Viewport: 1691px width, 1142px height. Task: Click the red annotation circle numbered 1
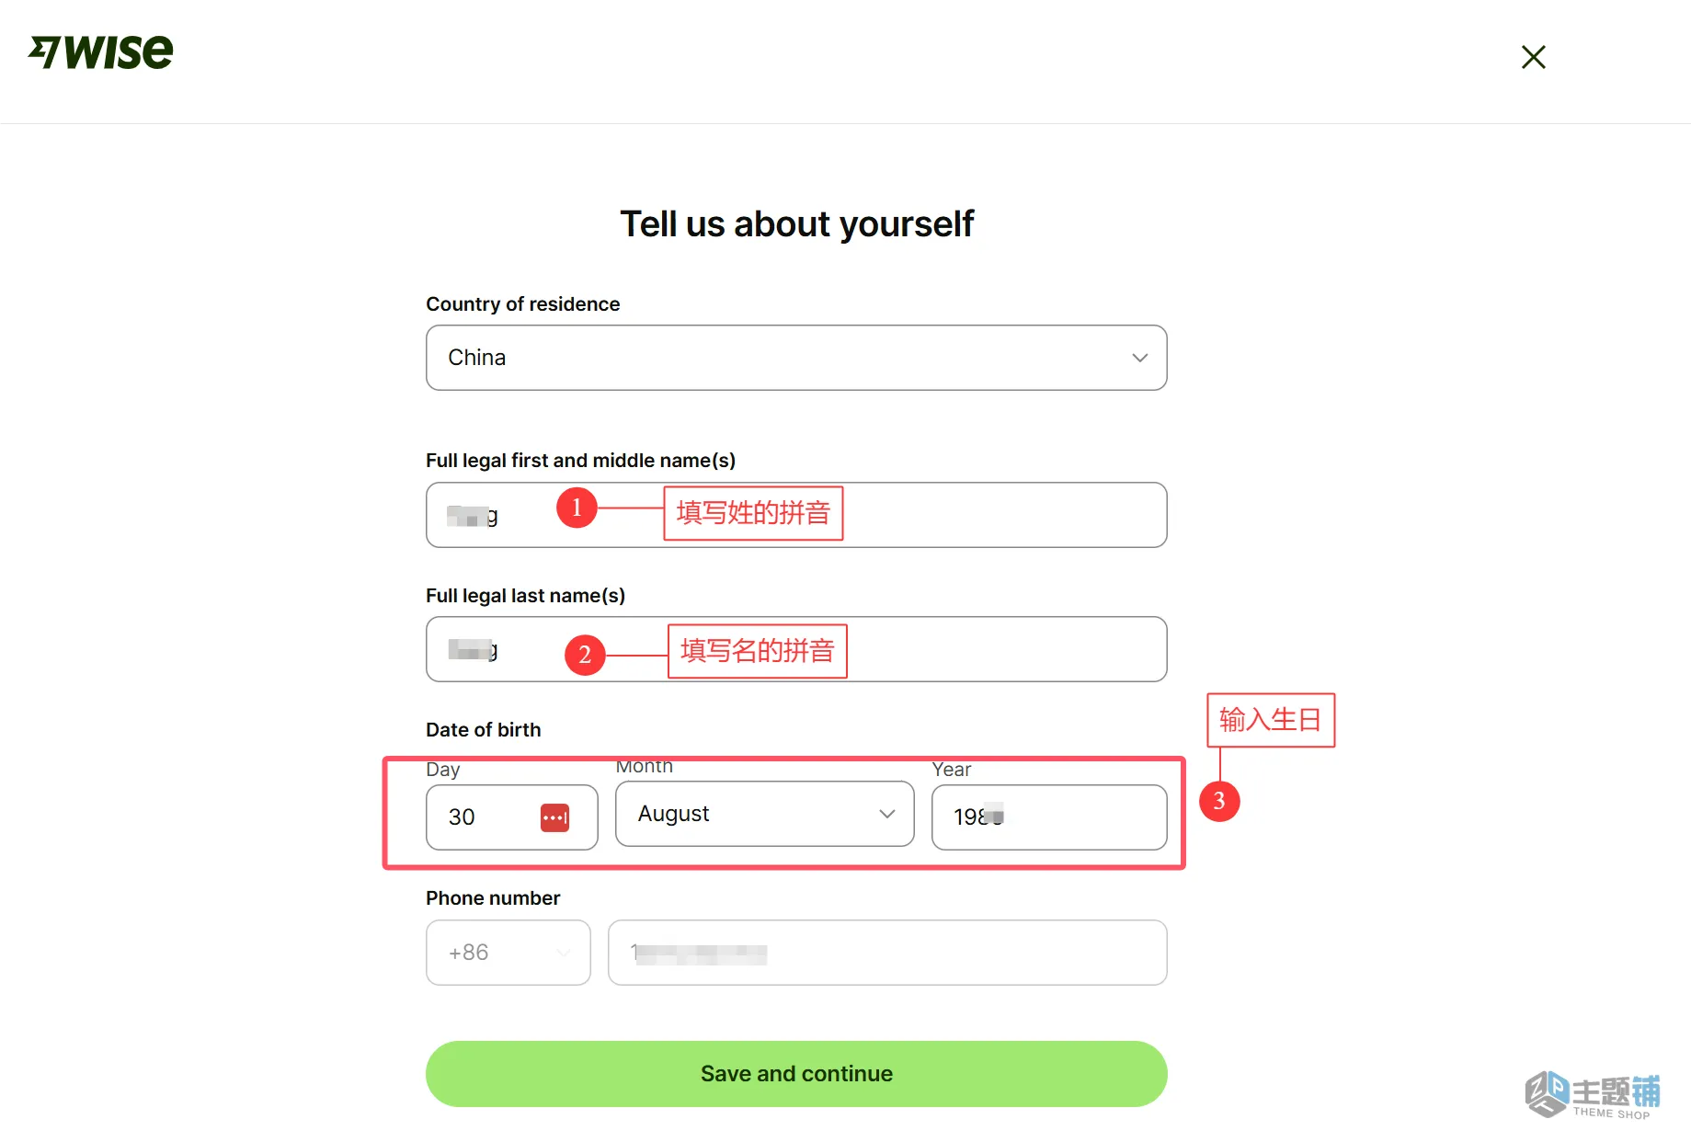coord(577,508)
